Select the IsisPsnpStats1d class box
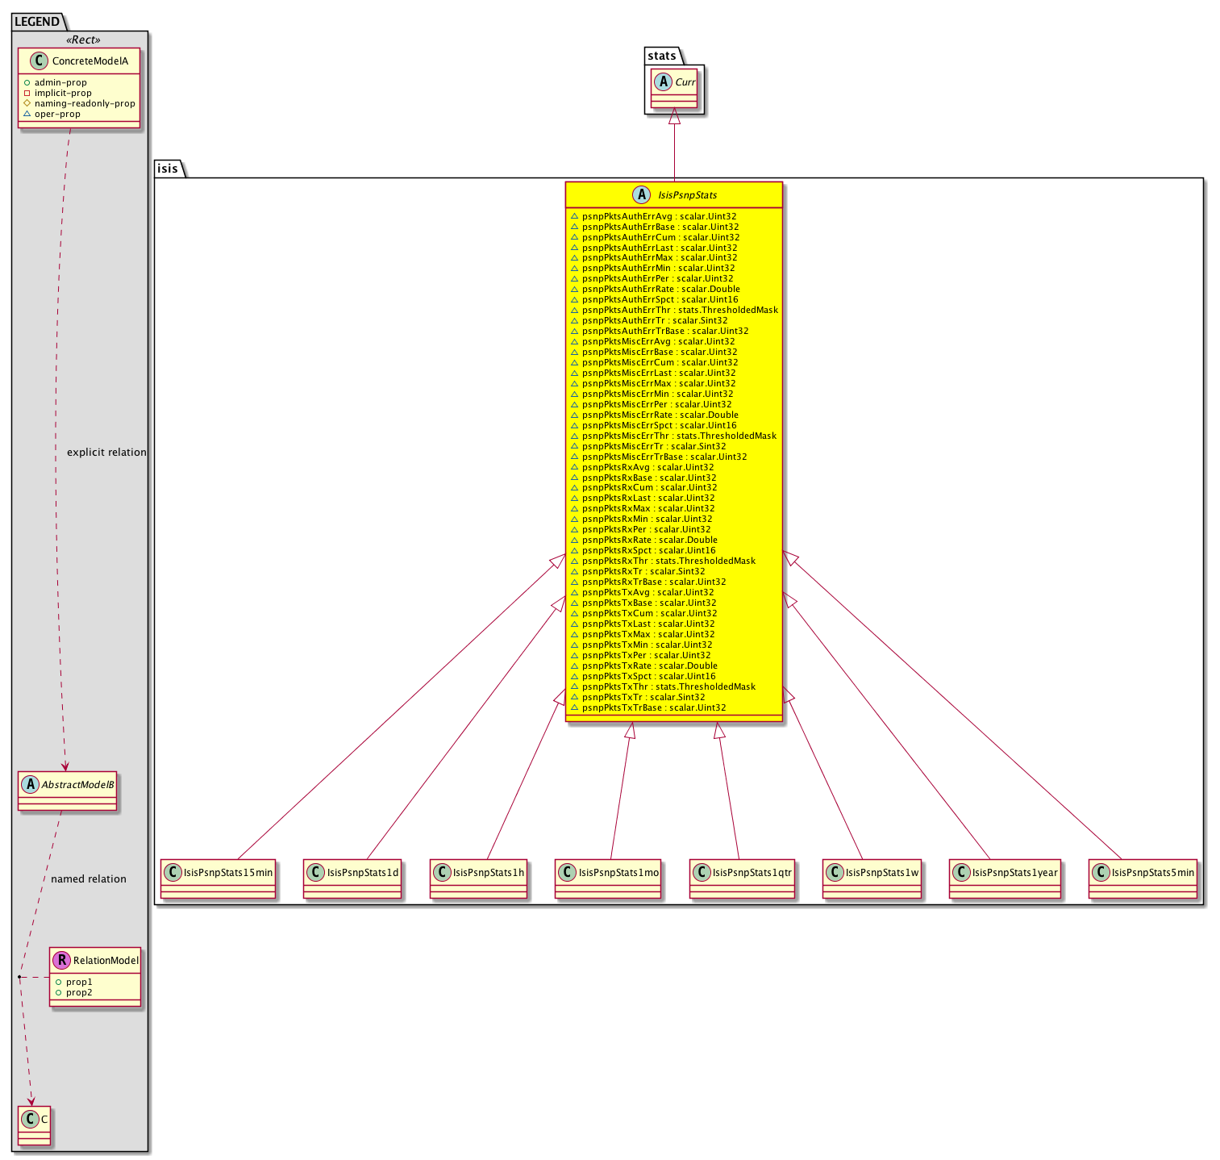 (x=352, y=878)
